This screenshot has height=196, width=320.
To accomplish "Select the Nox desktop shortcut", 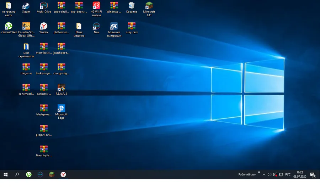I will click(96, 28).
